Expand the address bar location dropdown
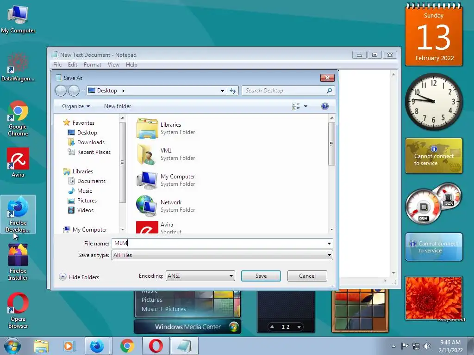This screenshot has height=355, width=474. pyautogui.click(x=222, y=91)
